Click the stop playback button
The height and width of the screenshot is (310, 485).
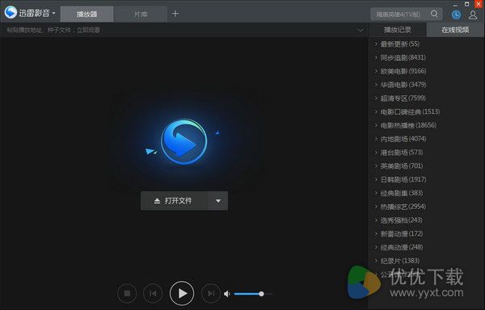click(x=127, y=293)
